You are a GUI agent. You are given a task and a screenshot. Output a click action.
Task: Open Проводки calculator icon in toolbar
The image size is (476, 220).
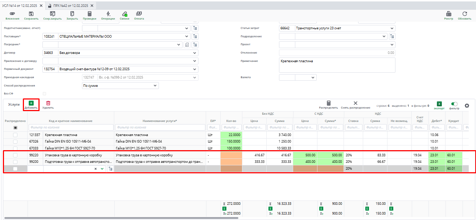[90, 14]
